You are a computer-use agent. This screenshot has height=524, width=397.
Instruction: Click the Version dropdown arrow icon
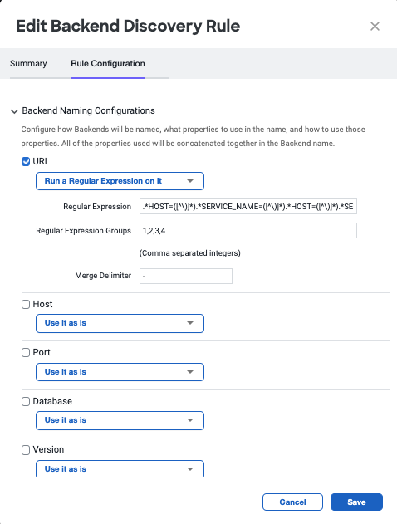coord(190,469)
